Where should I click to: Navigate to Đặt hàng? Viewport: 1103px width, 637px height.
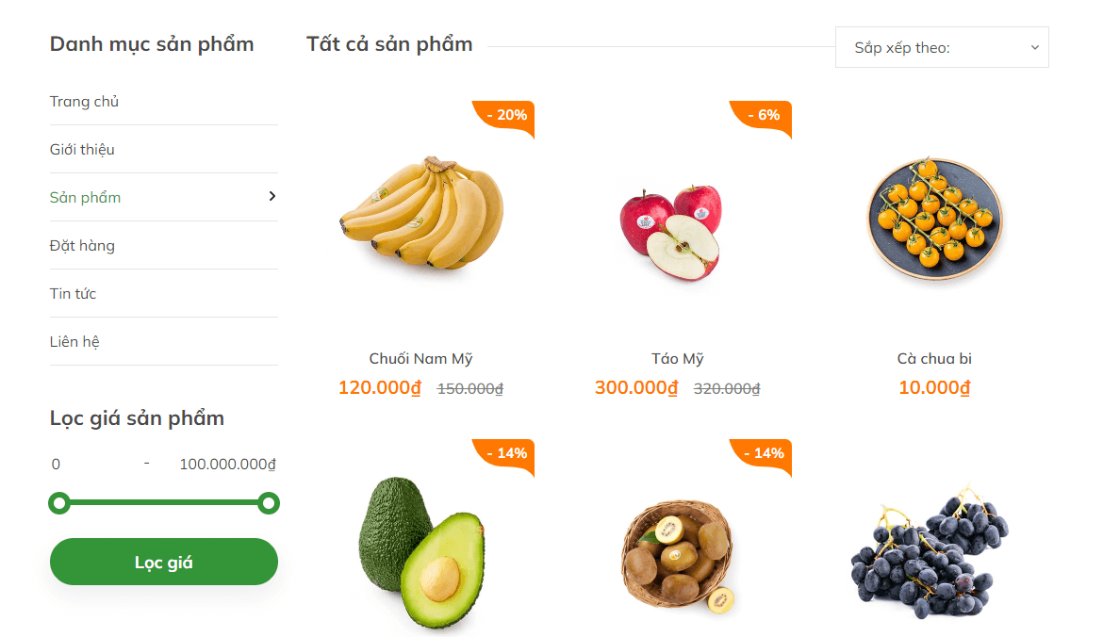point(82,246)
